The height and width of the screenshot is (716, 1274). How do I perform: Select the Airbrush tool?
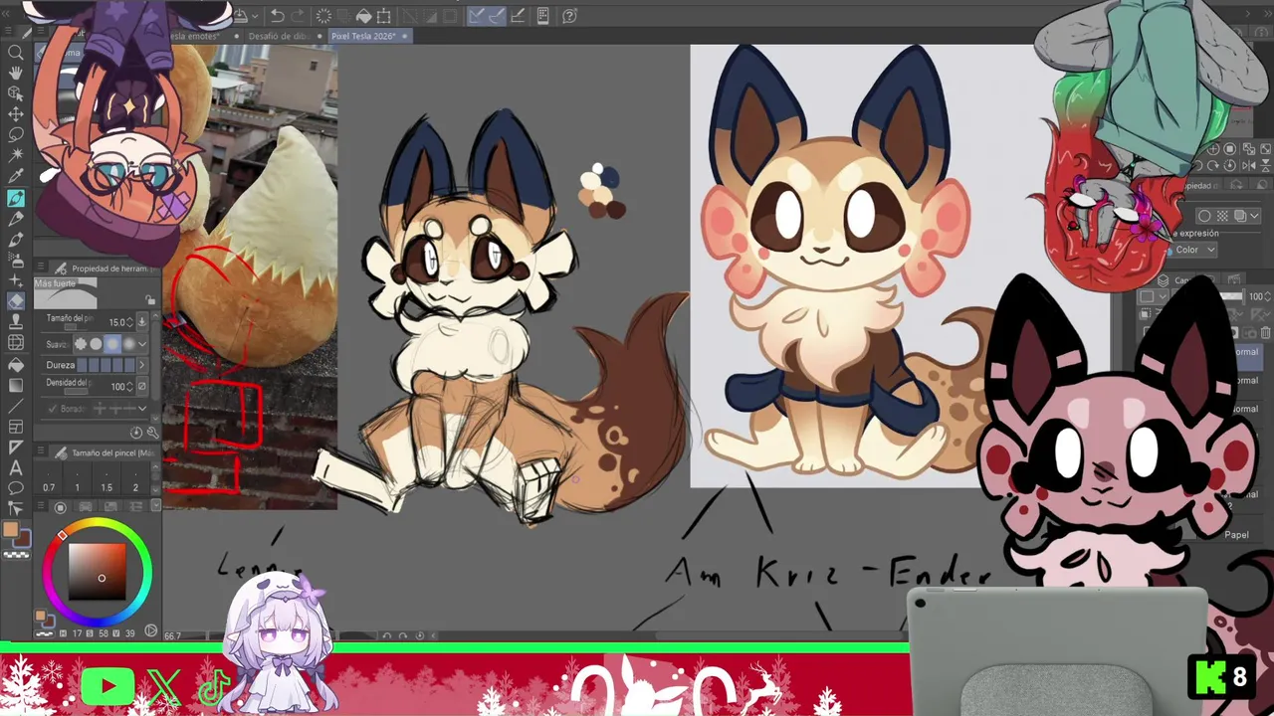click(16, 261)
